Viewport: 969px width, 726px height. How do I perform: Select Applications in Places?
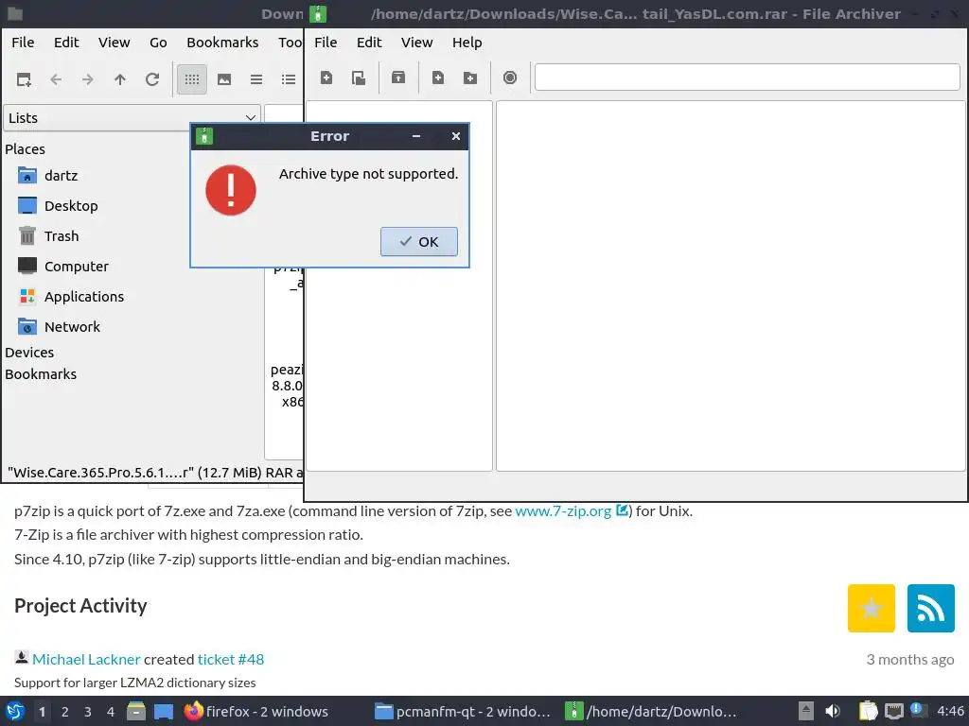pos(71,296)
